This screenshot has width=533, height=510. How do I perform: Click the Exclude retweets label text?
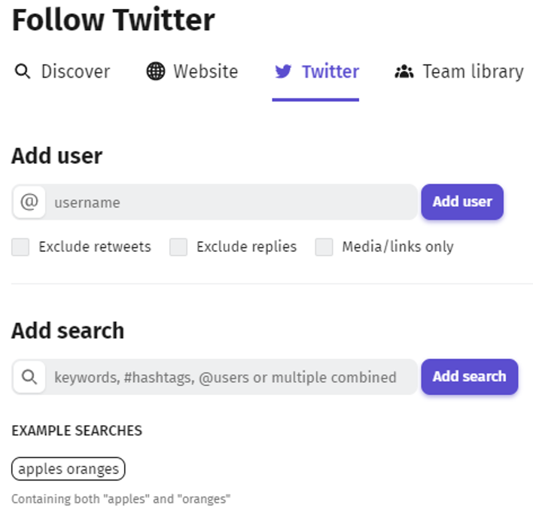95,247
